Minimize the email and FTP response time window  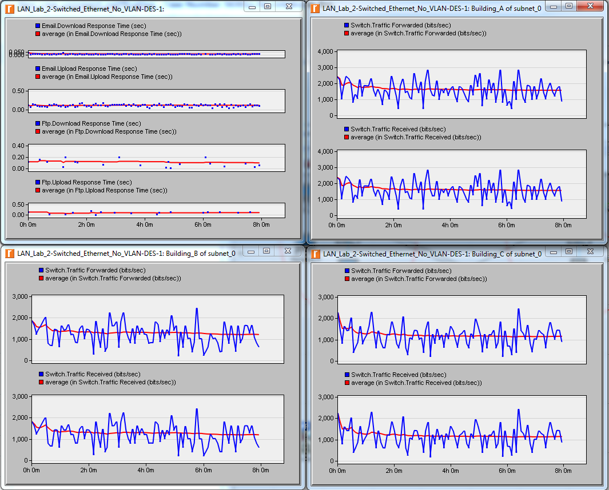[x=252, y=7]
